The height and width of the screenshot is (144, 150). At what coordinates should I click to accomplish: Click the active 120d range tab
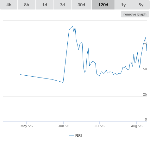[103, 5]
